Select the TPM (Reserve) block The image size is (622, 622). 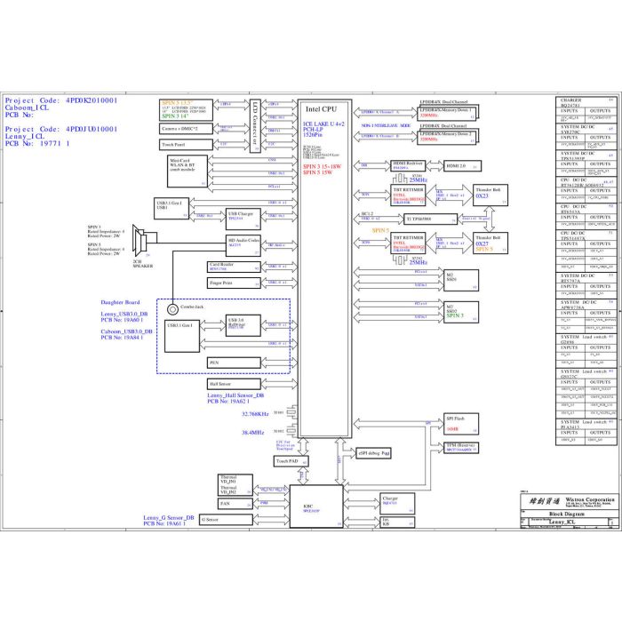461,448
